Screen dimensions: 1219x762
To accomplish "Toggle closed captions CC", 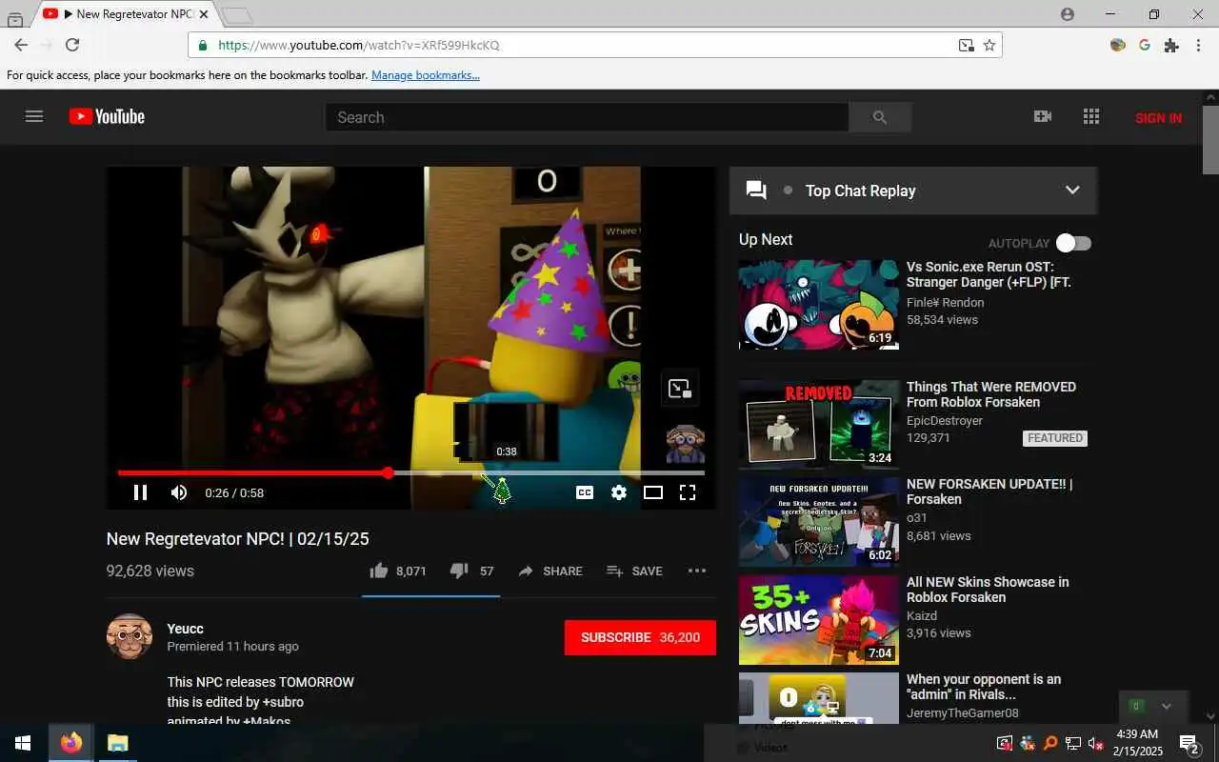I will click(585, 492).
